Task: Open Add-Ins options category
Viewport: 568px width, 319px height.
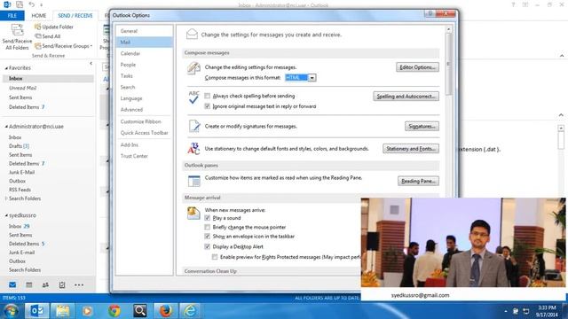Action: pos(144,144)
